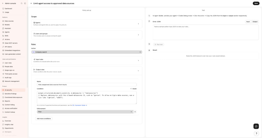Click the rule Name input field

coord(87,84)
